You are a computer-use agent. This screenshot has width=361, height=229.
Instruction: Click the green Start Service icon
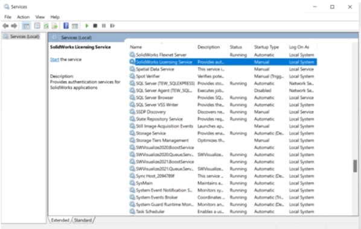tap(87, 26)
